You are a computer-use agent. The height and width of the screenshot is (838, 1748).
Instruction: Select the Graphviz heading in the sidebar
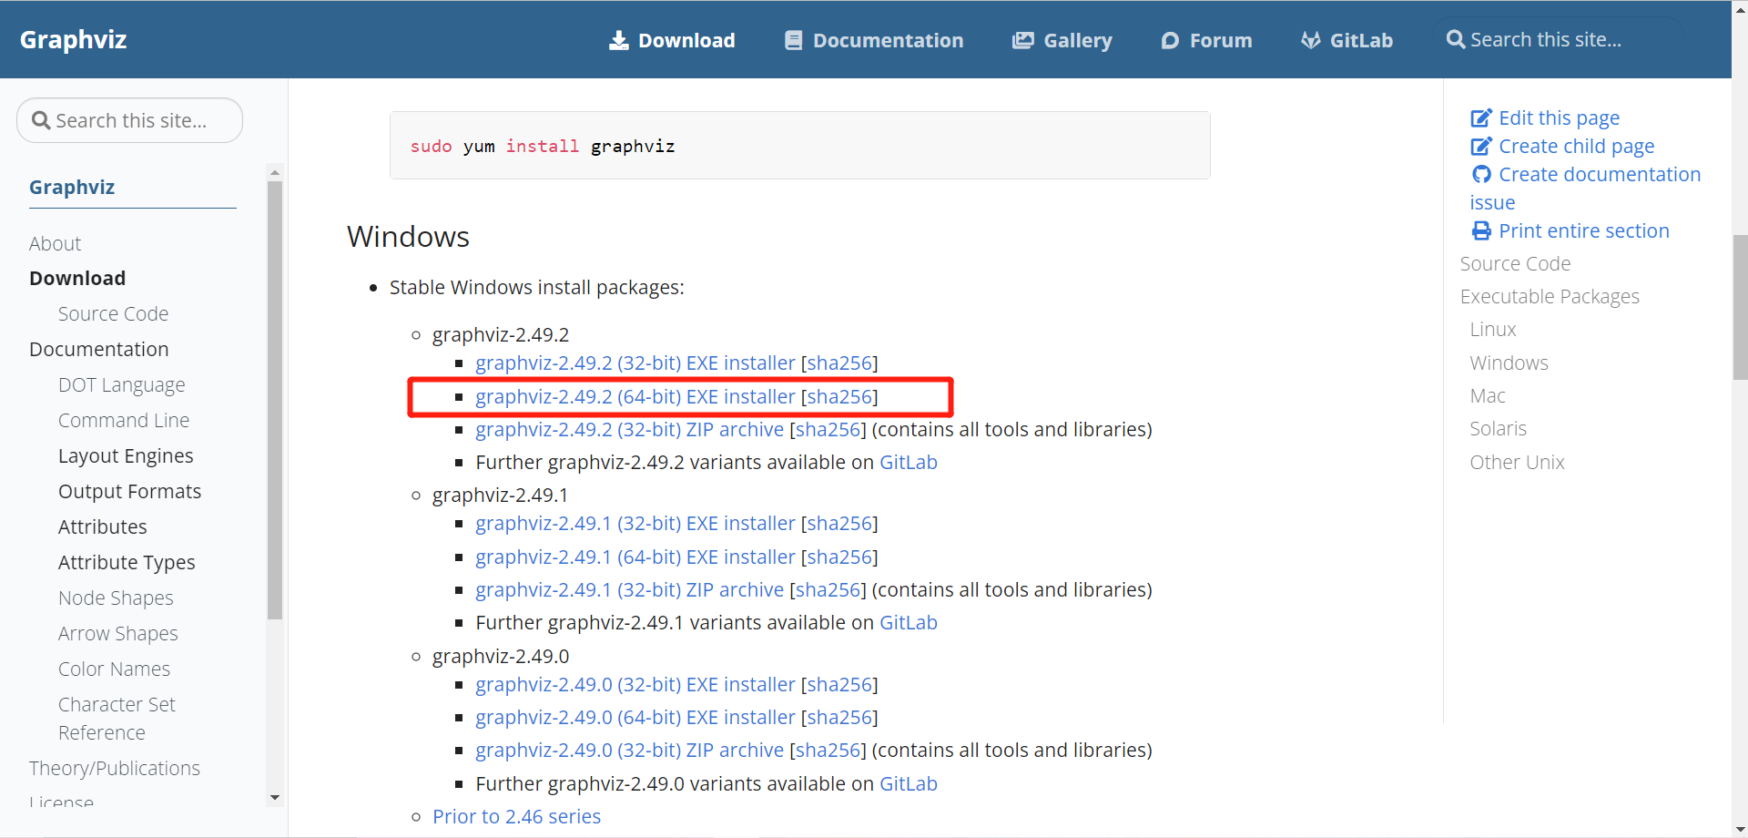click(72, 187)
